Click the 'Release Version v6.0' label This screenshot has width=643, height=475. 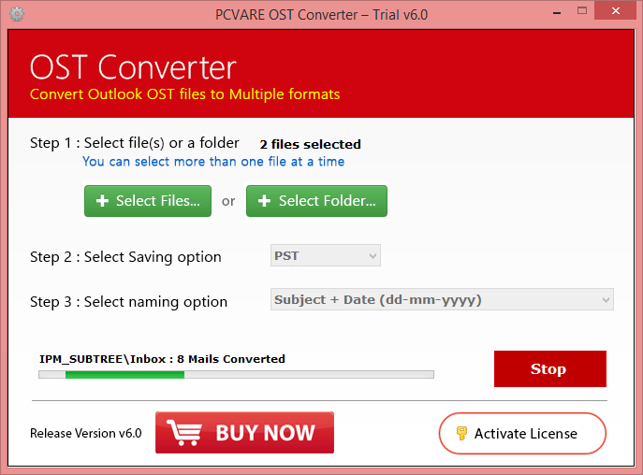click(x=86, y=433)
